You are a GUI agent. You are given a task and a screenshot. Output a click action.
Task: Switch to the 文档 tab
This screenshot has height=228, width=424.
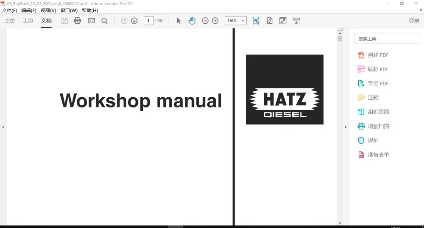coord(46,21)
